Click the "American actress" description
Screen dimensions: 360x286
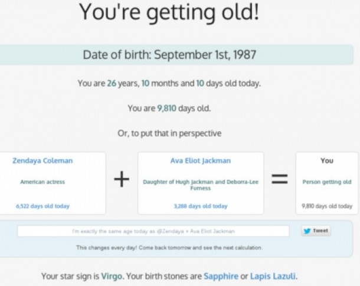[x=42, y=182]
